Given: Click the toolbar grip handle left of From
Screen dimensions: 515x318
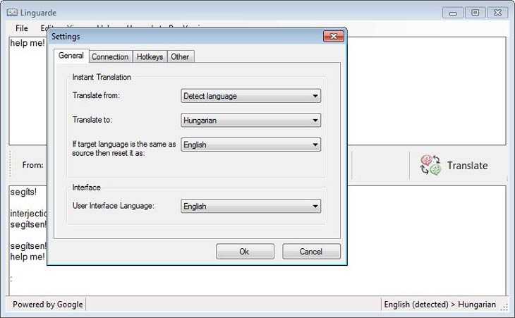Looking at the screenshot, I should (x=10, y=164).
